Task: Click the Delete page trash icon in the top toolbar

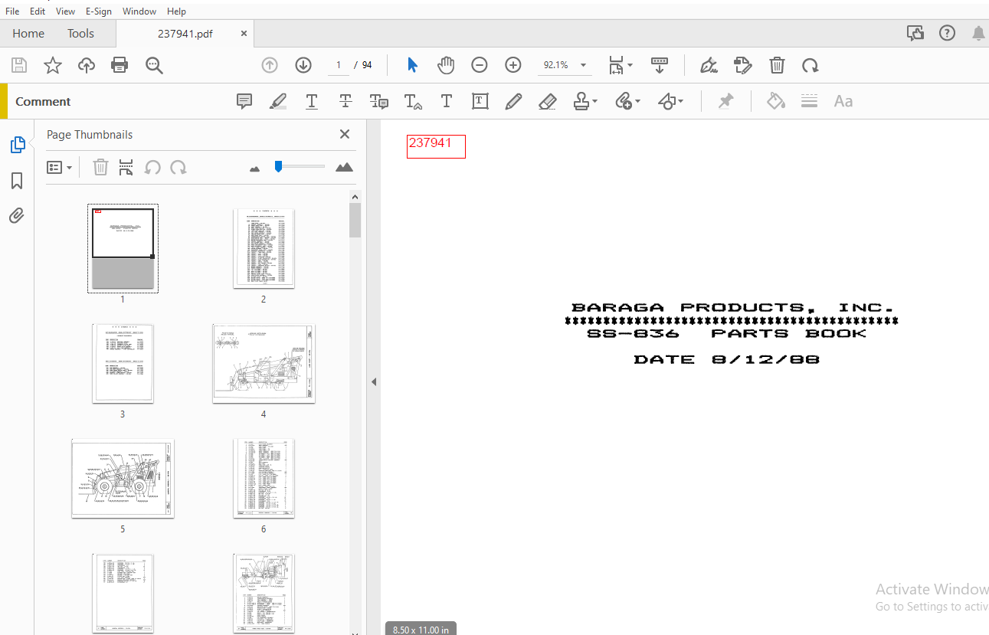Action: (777, 65)
